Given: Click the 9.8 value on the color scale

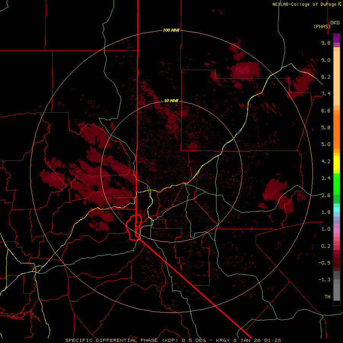Looking at the screenshot, I should click(x=326, y=43).
